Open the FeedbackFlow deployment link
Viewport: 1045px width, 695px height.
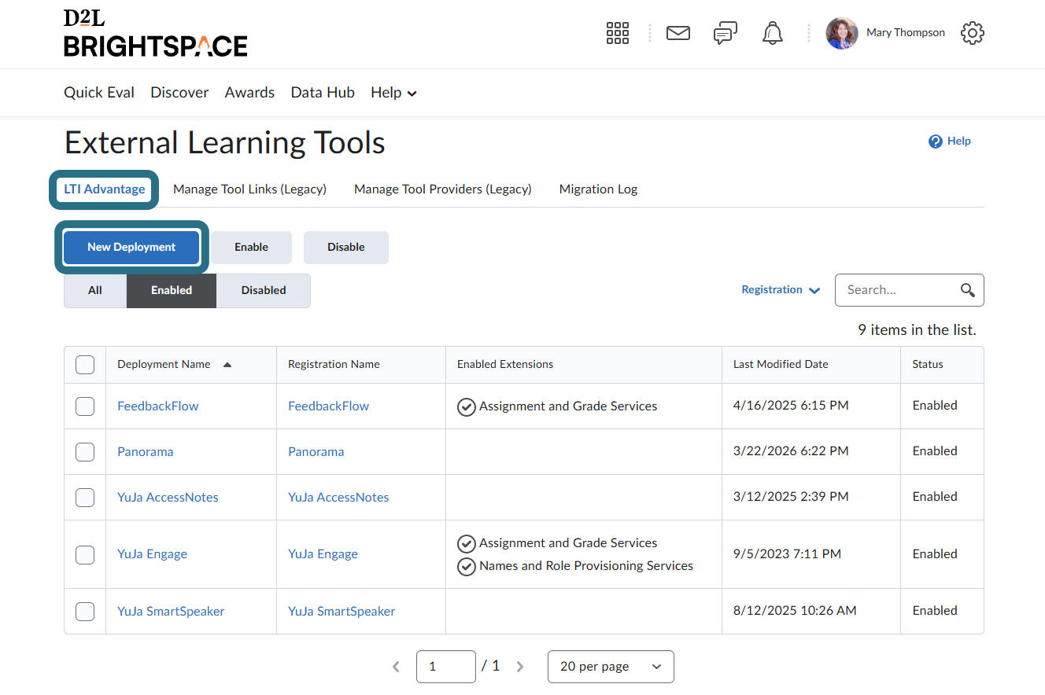158,406
